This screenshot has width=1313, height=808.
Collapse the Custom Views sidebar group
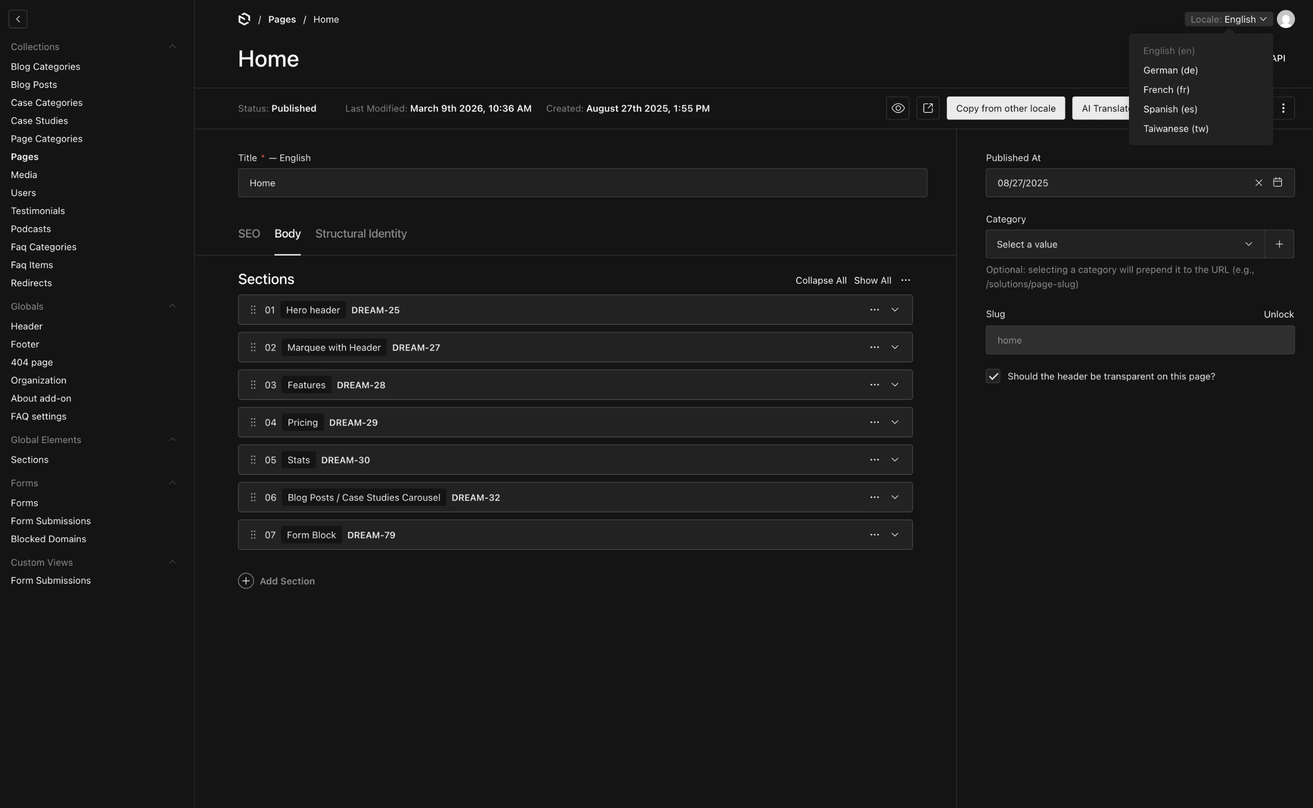click(x=172, y=562)
